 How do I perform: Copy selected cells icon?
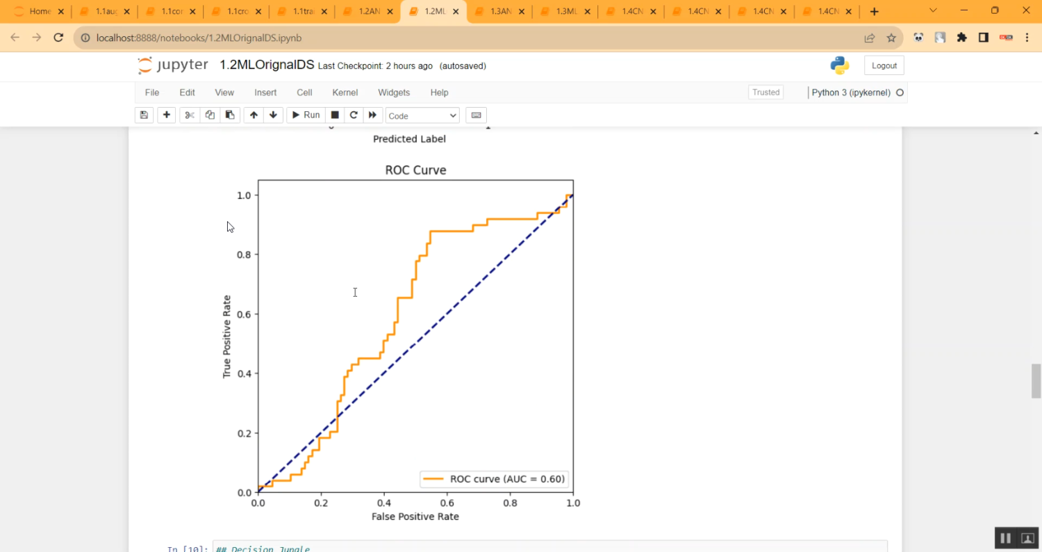click(210, 115)
